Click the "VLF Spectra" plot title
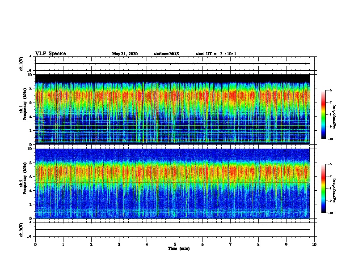The image size is (354, 274). pyautogui.click(x=51, y=54)
